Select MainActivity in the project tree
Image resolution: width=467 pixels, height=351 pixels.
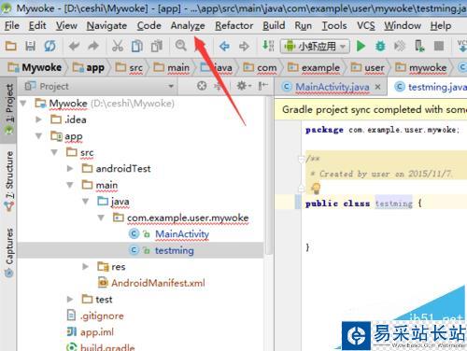(182, 234)
